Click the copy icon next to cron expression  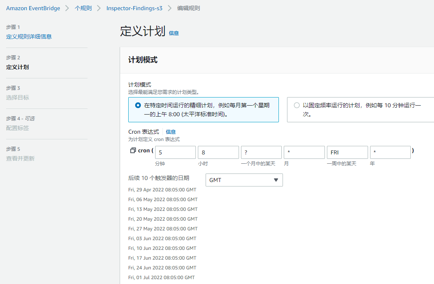(x=132, y=150)
